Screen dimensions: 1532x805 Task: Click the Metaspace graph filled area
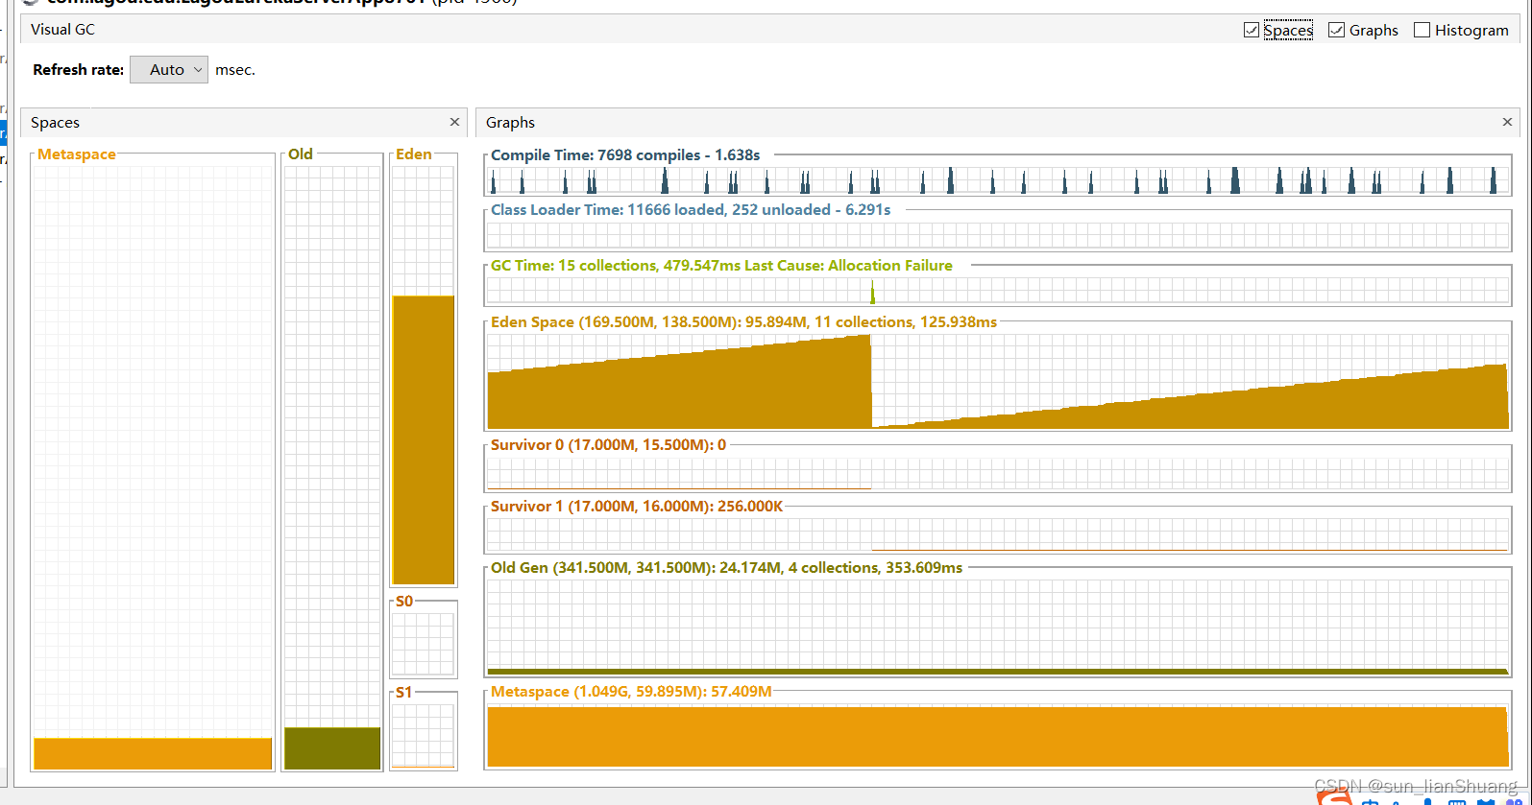click(x=998, y=737)
